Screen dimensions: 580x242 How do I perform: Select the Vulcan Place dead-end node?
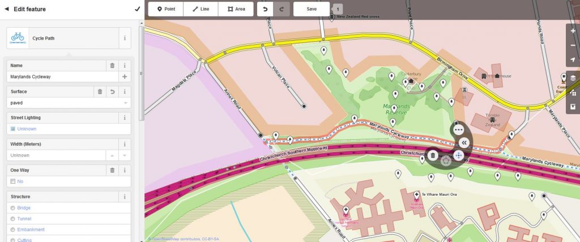304,106
